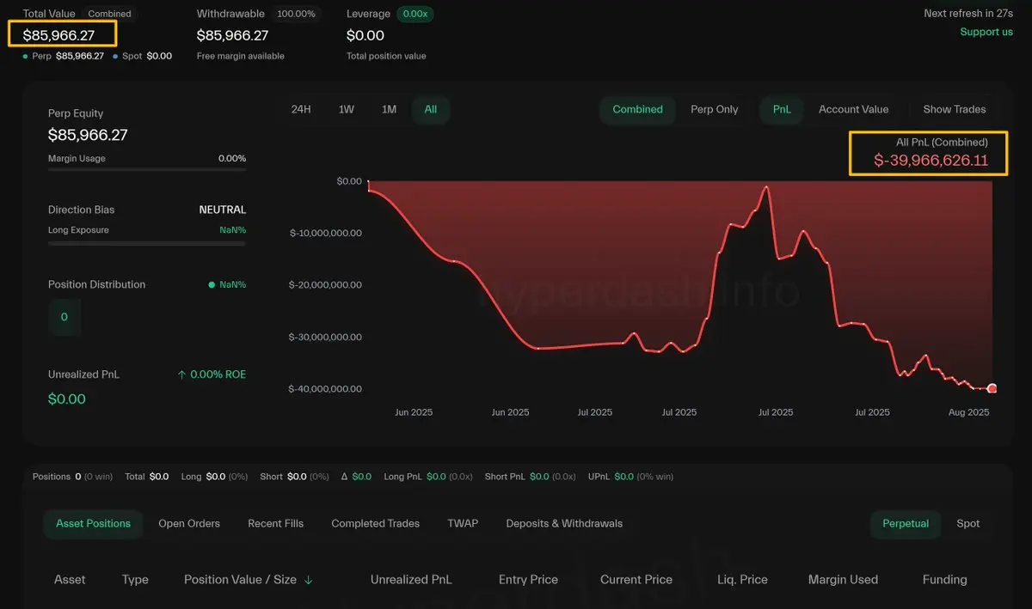Click the blue Spot legend dot
Screen dimensions: 1032x609
click(x=116, y=57)
